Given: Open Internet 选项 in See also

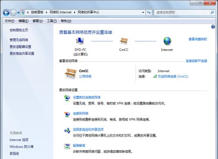Looking at the screenshot, I should (19, 140).
